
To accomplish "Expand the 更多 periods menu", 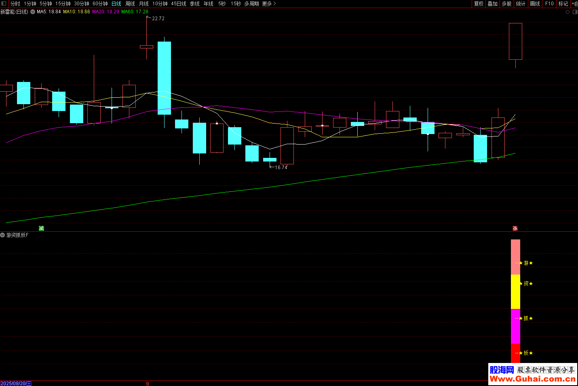I will pyautogui.click(x=269, y=4).
